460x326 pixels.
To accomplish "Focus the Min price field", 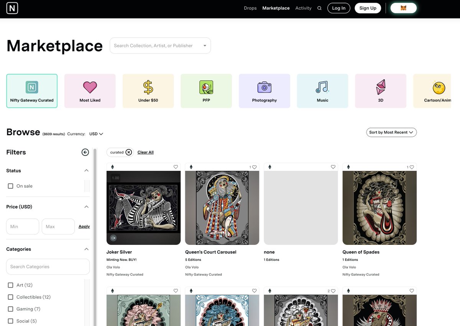I will point(23,226).
